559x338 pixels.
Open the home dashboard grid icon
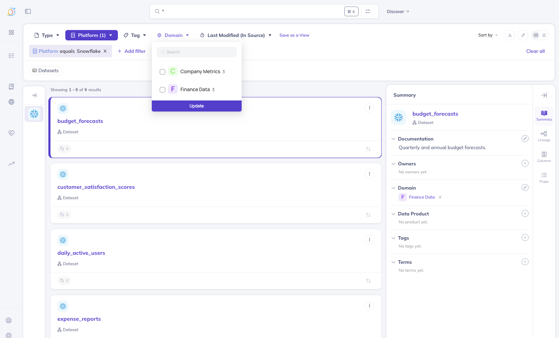(x=11, y=32)
